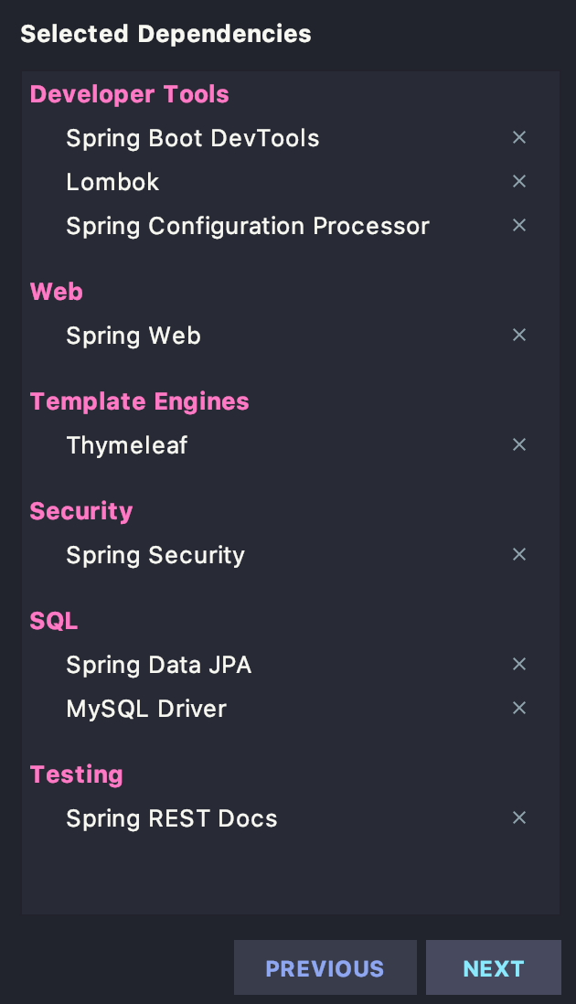Remove Spring Data JPA dependency

(x=519, y=664)
